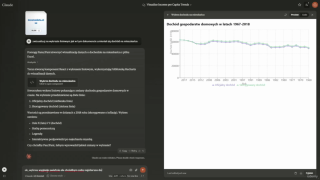The image size is (320, 180).
Task: Click the code brackets icon on component card
Action: click(x=32, y=82)
